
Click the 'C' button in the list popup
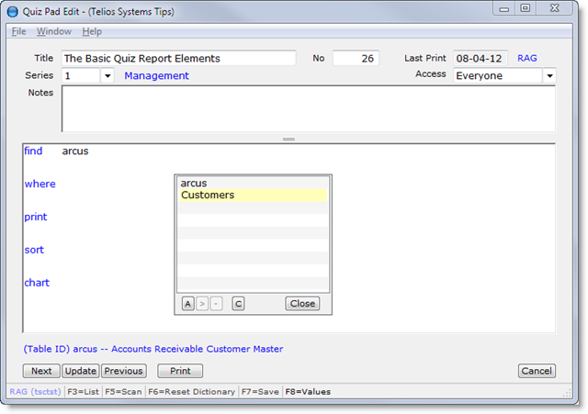238,304
